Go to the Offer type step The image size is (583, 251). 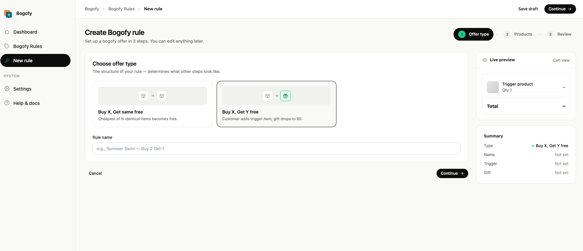pos(474,34)
